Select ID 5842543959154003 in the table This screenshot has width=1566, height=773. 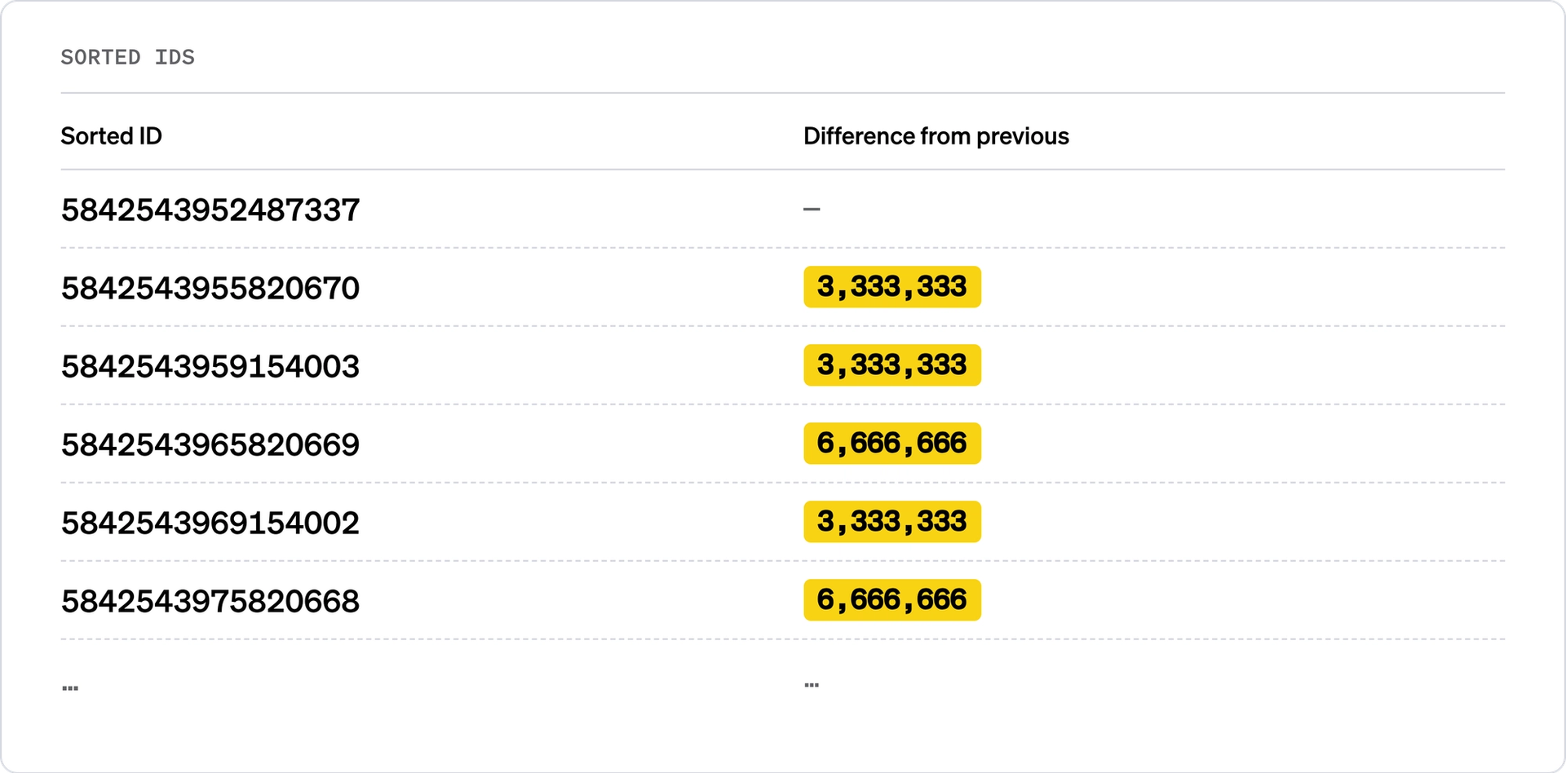click(210, 367)
